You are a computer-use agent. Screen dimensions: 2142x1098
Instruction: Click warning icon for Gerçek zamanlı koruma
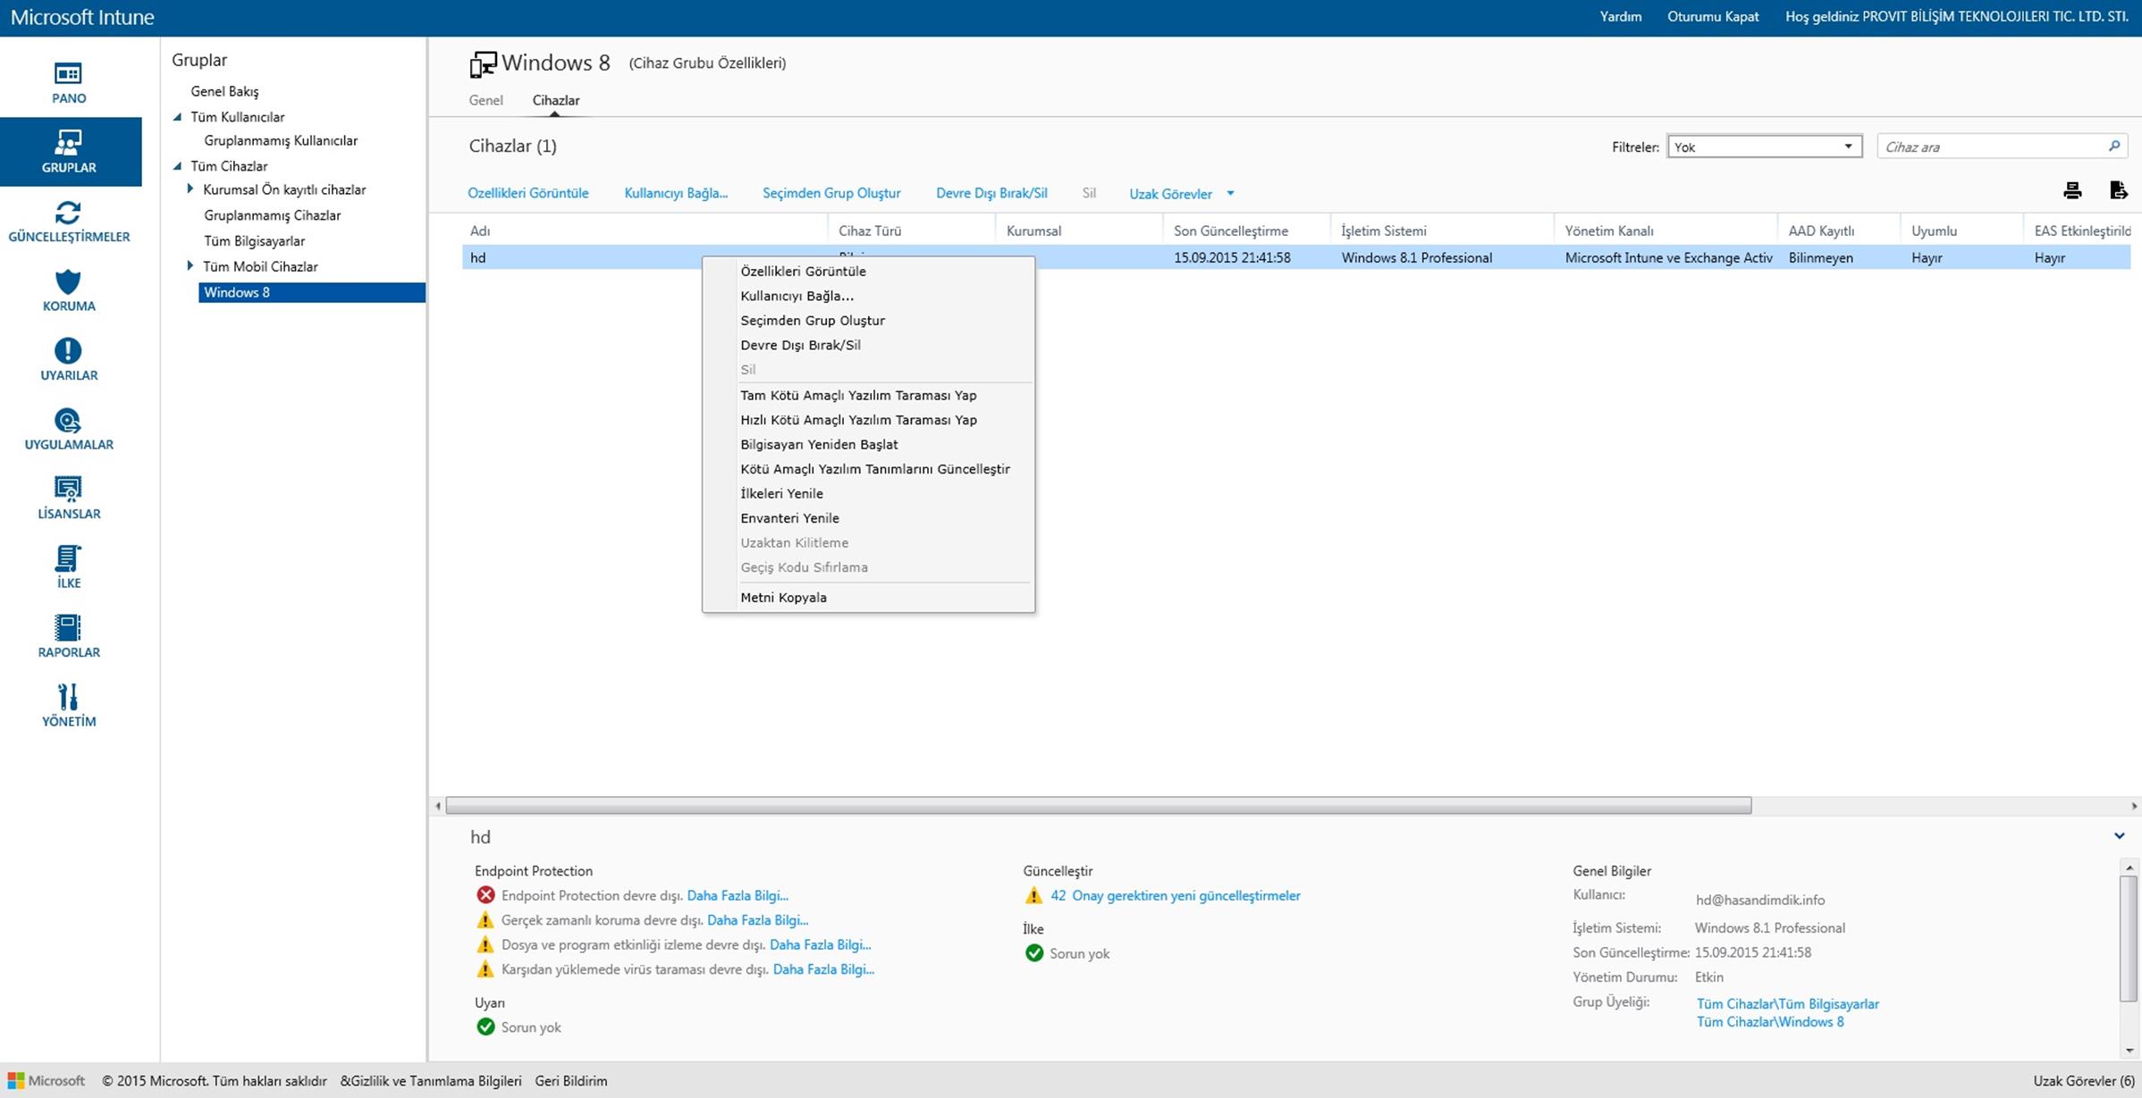click(485, 920)
